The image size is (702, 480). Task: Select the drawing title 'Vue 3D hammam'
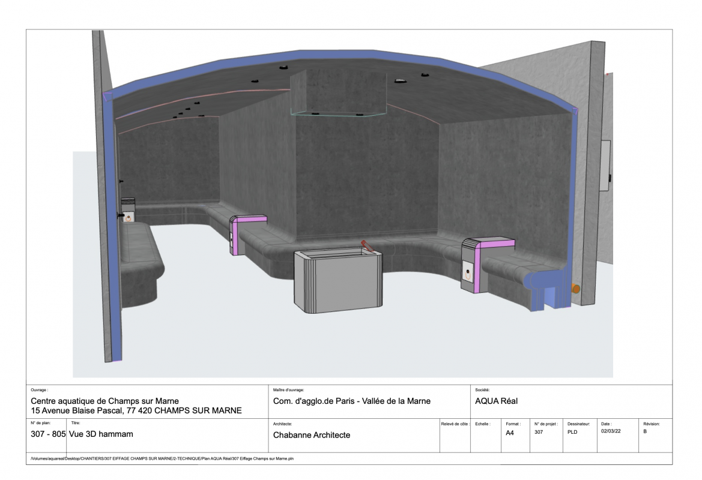[101, 433]
